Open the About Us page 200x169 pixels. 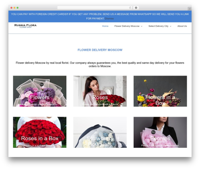pyautogui.click(x=182, y=26)
